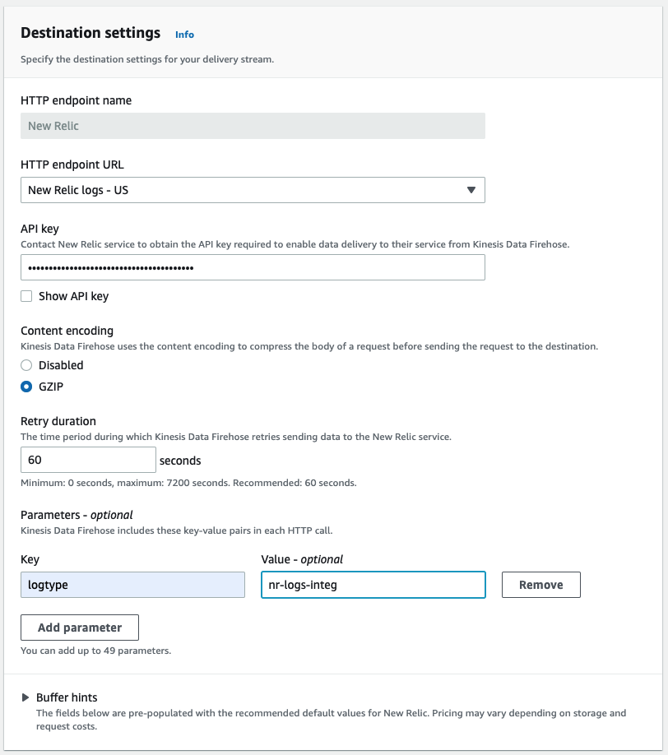Click the Destination settings heading
668x755 pixels.
(90, 33)
